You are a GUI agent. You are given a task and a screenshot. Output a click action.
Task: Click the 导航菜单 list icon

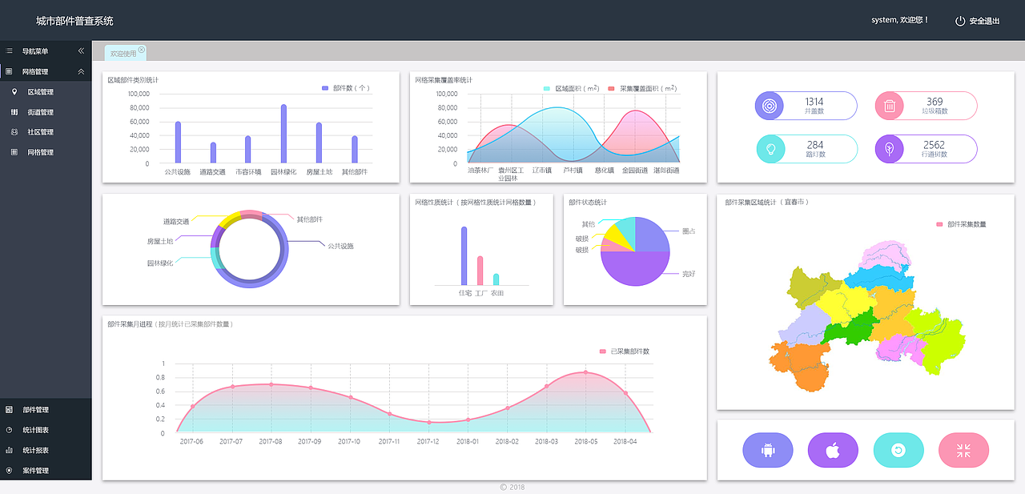(x=9, y=51)
